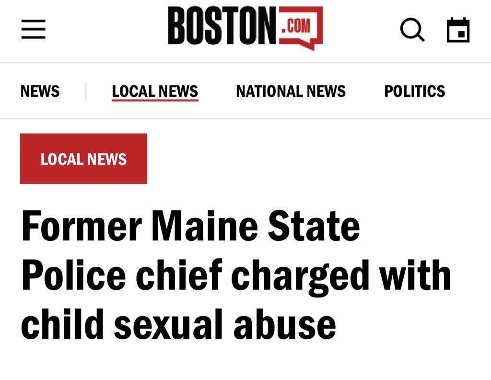Select POLITICS in the navigation bar

(x=414, y=91)
